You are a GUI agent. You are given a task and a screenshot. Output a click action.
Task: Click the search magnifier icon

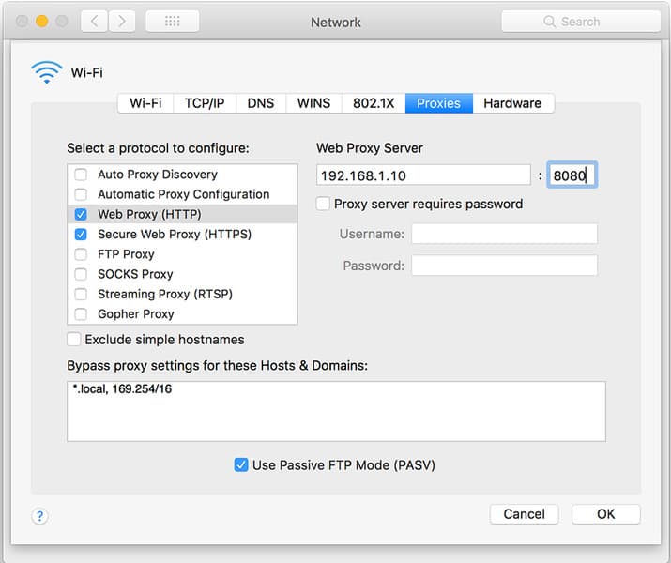[x=549, y=22]
